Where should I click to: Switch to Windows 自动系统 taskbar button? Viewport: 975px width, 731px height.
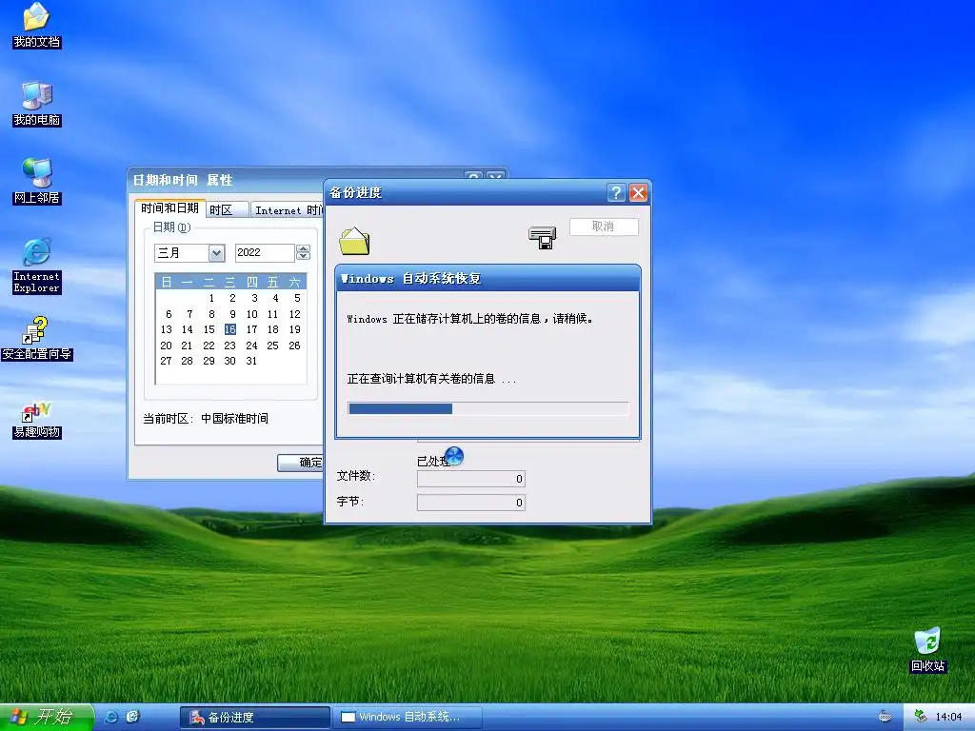click(x=408, y=718)
